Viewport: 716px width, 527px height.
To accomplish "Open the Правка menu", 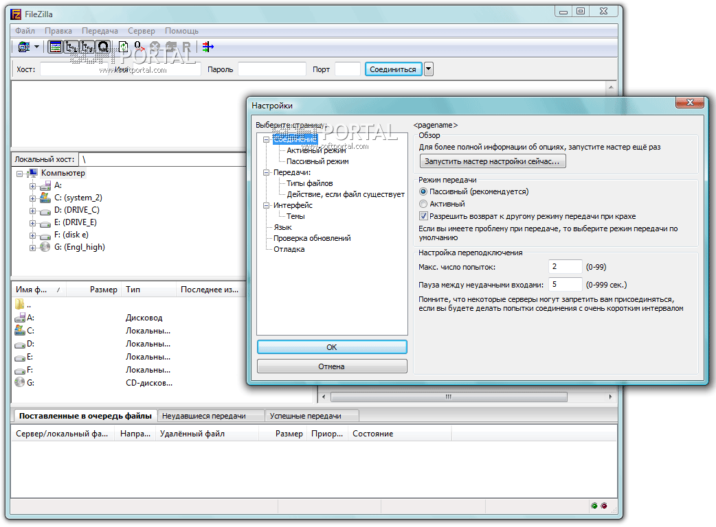I will [58, 31].
